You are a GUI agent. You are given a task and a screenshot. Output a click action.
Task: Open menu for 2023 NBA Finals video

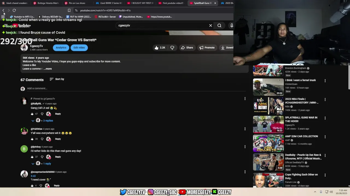point(325,99)
